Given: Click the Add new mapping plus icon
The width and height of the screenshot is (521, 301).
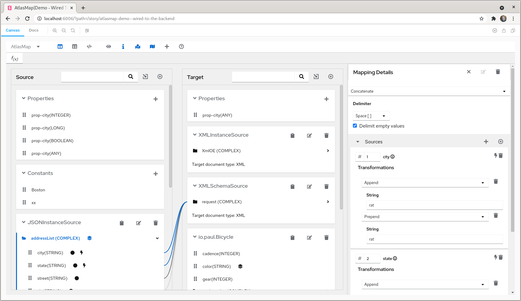Looking at the screenshot, I should (x=167, y=46).
